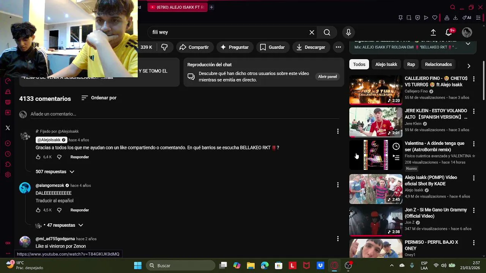Viewport: 486px width, 273px height.
Task: Click the Descargar download button
Action: coord(311,47)
